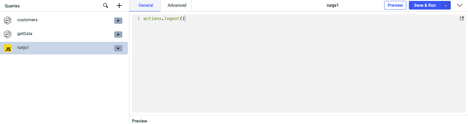
Task: Run the customers query play button
Action: (118, 21)
